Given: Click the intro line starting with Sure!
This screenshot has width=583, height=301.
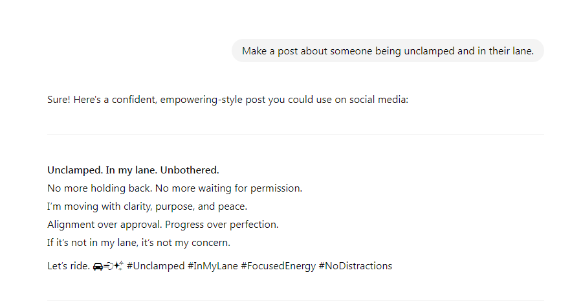Looking at the screenshot, I should tap(228, 100).
